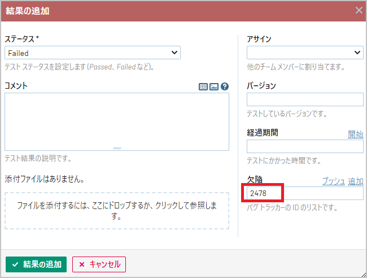367x278 pixels.
Task: Click the dialog corner resize grip
Action: point(364,275)
